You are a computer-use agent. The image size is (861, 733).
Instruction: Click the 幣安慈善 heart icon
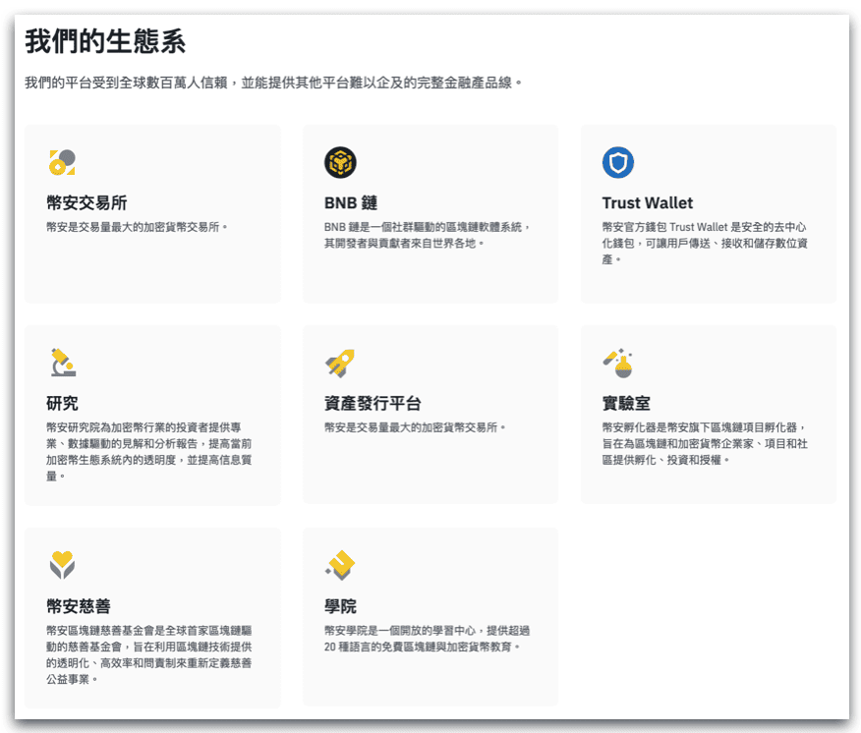tap(62, 565)
